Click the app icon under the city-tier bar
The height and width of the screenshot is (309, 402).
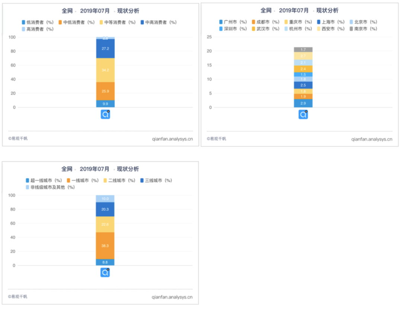105,272
